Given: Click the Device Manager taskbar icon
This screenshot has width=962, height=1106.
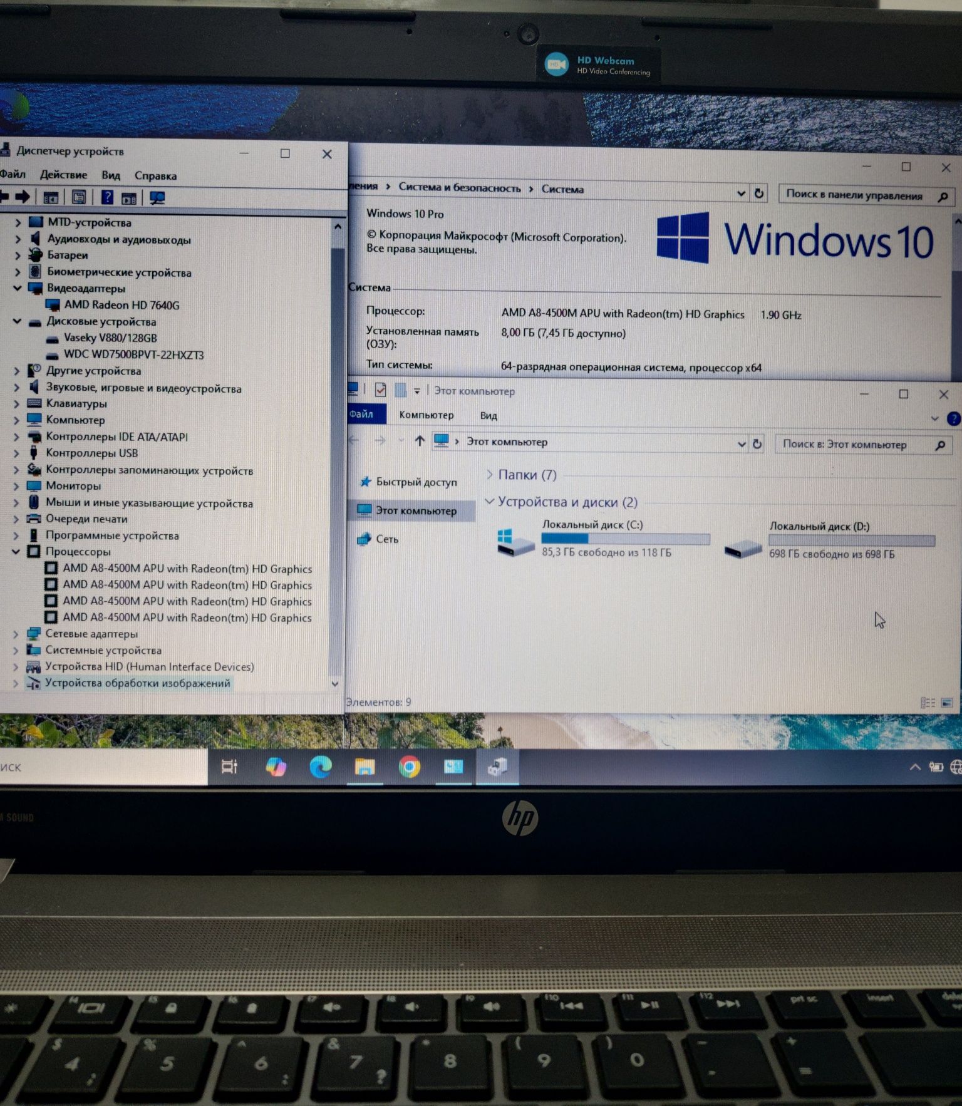Looking at the screenshot, I should (x=497, y=767).
